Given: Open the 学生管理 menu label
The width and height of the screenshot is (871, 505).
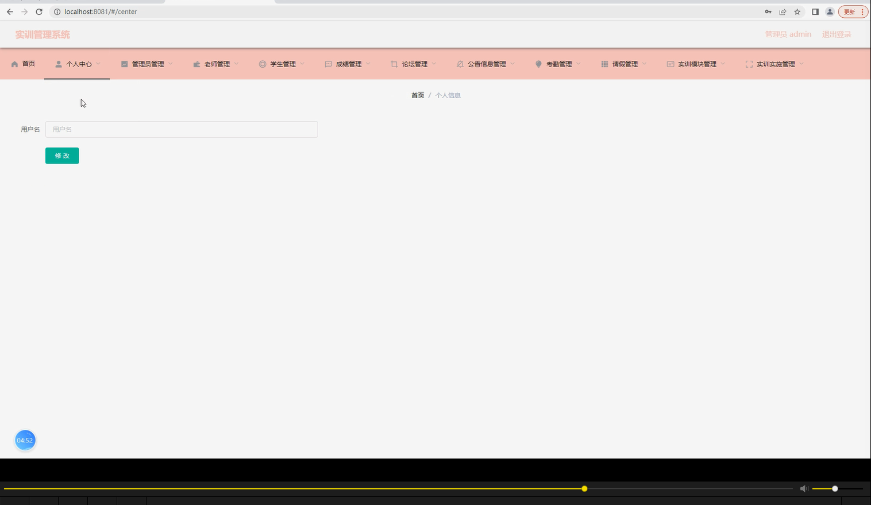Looking at the screenshot, I should (283, 64).
